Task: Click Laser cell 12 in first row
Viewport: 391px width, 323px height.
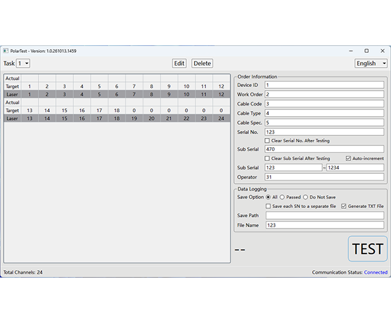Action: coord(222,94)
